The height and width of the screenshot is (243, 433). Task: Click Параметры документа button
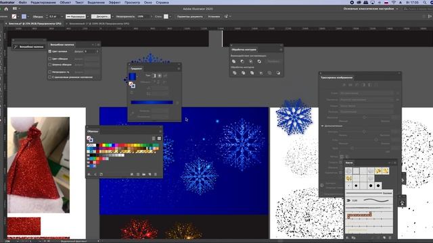189,16
